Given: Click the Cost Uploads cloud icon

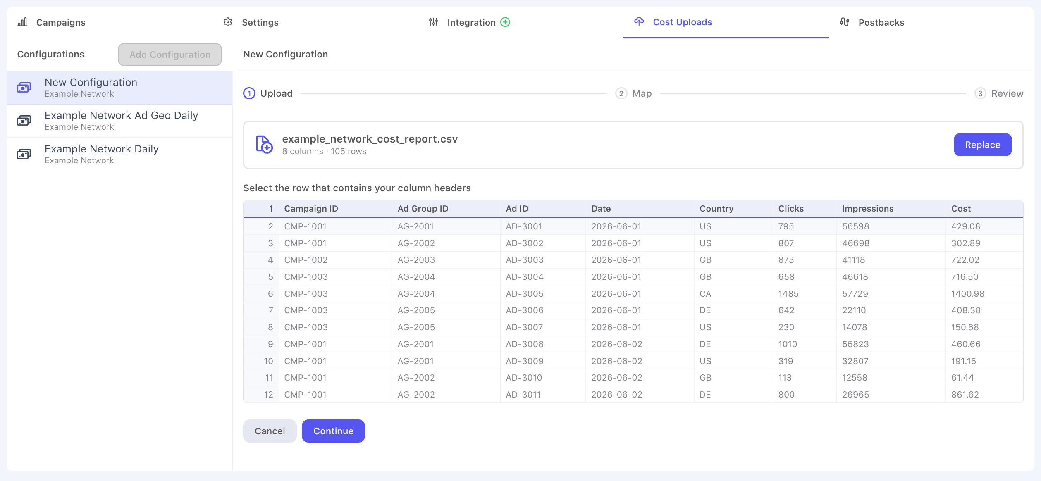Looking at the screenshot, I should point(639,21).
